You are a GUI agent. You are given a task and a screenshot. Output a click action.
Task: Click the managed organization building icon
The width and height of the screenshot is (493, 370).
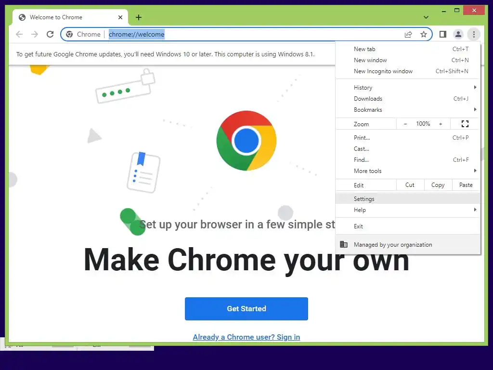point(344,244)
